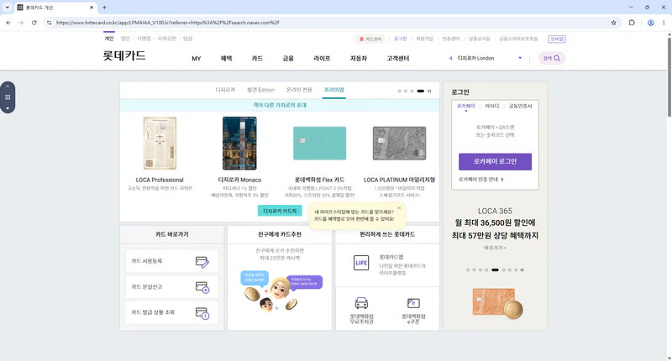Select the 가맹점 section tab
Viewport: 672px width, 361px height.
[144, 39]
